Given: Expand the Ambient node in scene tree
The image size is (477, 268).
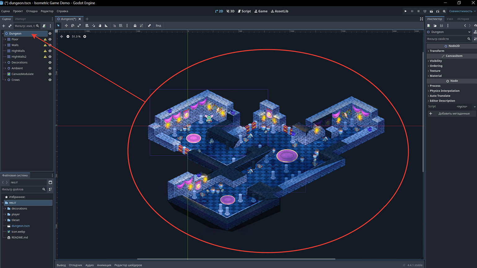Looking at the screenshot, I should pos(5,68).
